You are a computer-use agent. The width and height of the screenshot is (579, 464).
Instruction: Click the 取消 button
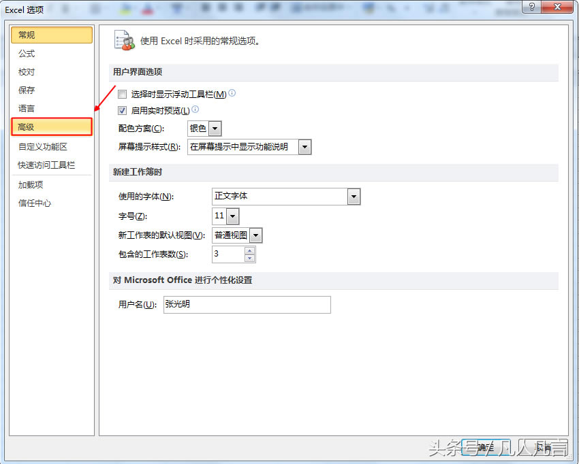pos(543,448)
